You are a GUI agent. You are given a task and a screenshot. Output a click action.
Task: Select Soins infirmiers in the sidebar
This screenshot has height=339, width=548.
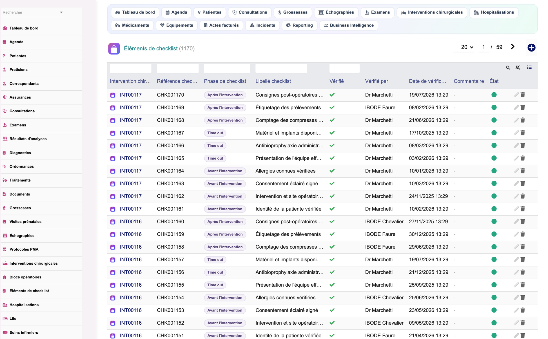(24, 333)
